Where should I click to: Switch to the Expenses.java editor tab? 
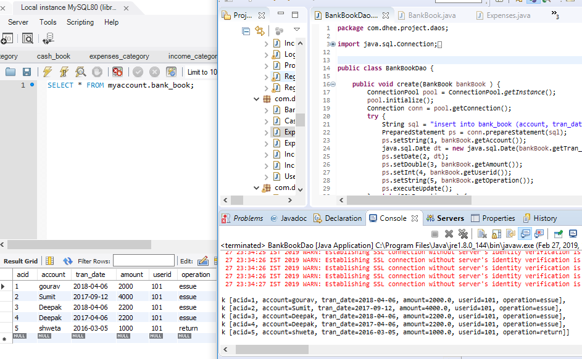click(504, 15)
